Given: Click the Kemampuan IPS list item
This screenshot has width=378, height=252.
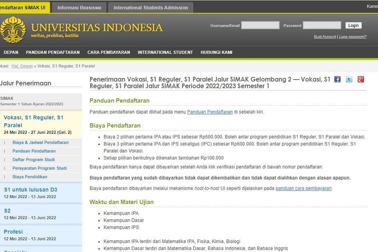Looking at the screenshot, I should [x=121, y=228].
